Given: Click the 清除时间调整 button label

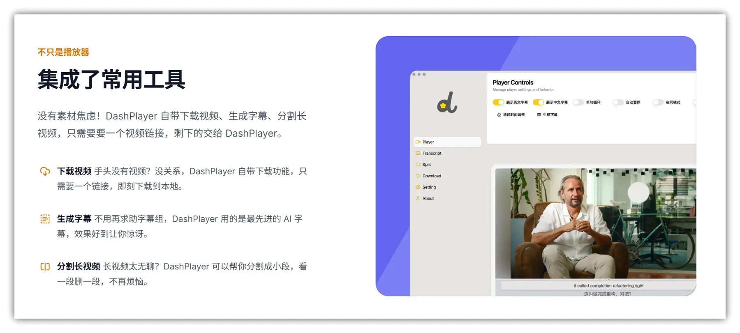Looking at the screenshot, I should [x=514, y=115].
